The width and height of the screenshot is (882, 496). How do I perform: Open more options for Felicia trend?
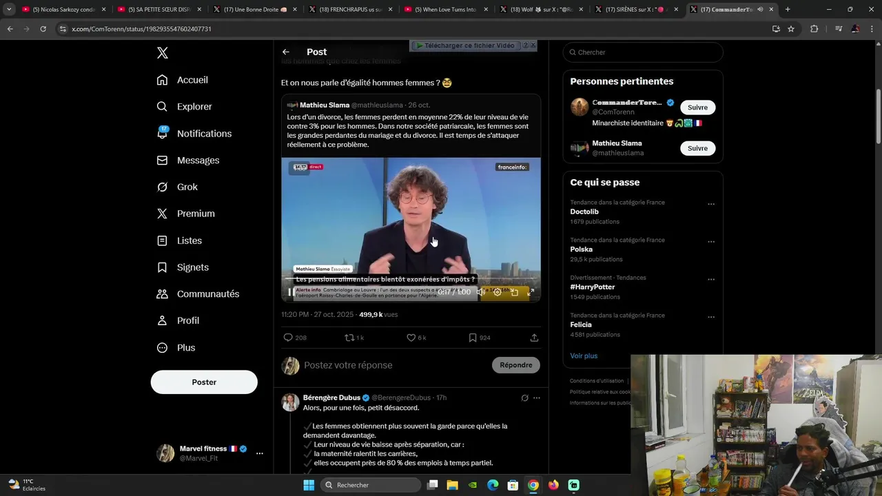711,317
